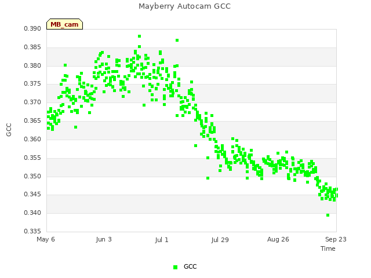Click the 0.345 y-axis value

click(32, 195)
